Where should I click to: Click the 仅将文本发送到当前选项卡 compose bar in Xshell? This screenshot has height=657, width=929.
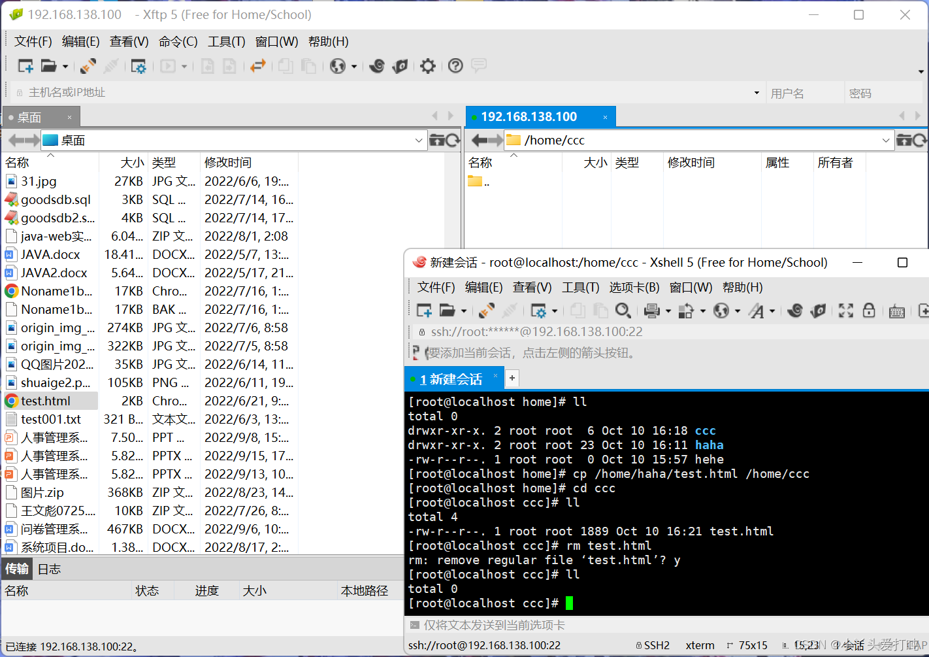666,625
